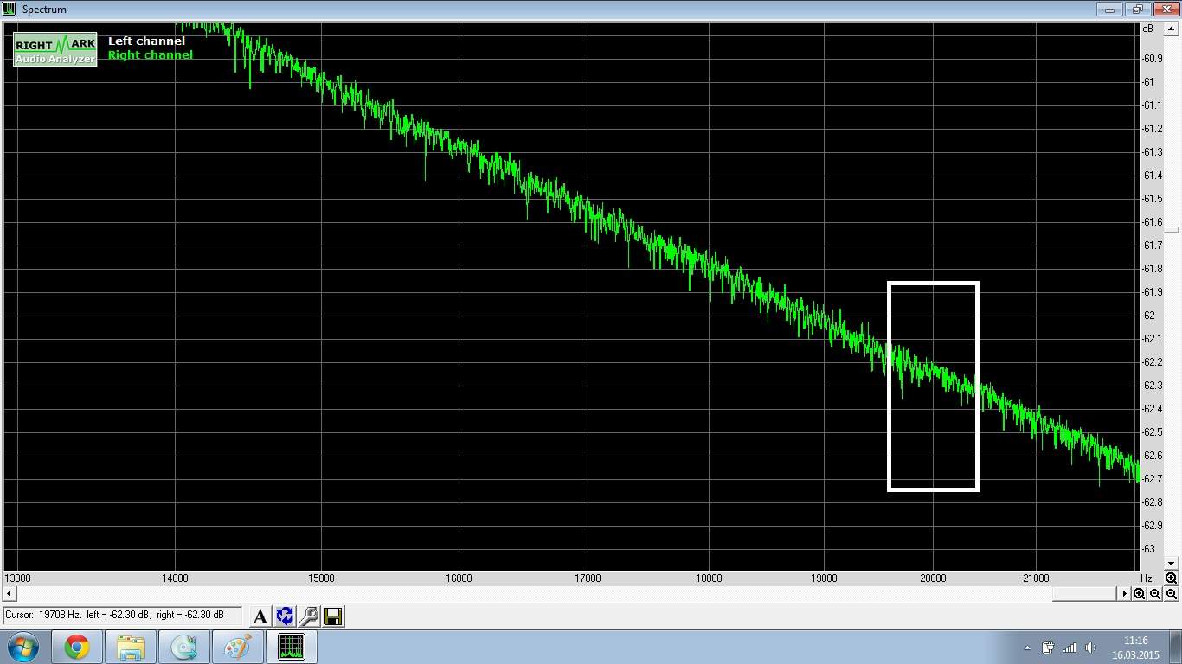This screenshot has height=664, width=1182.
Task: Open spectrum settings with the wrench icon
Action: pos(309,616)
